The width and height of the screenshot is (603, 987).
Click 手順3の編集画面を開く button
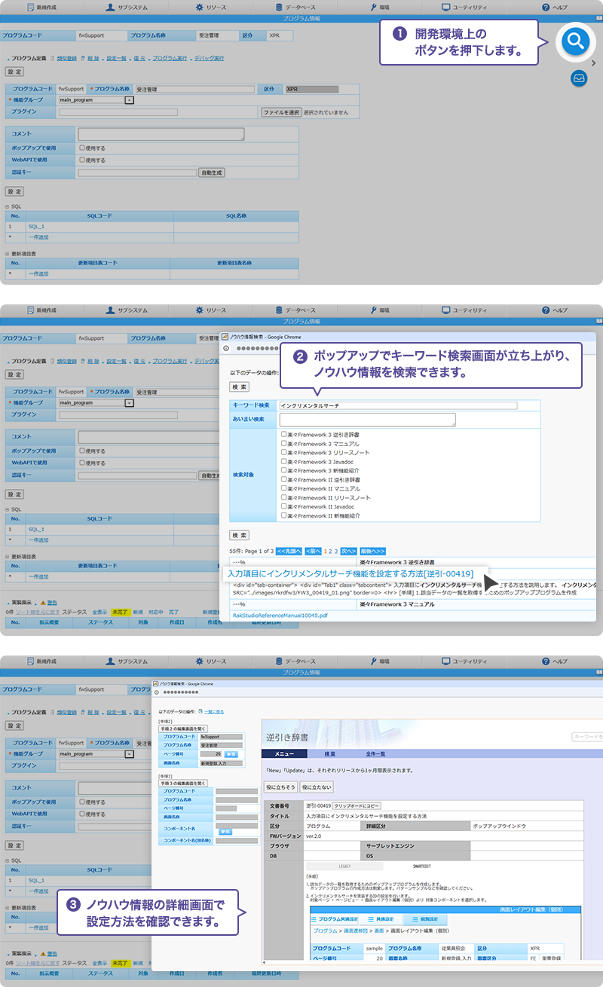point(182,783)
